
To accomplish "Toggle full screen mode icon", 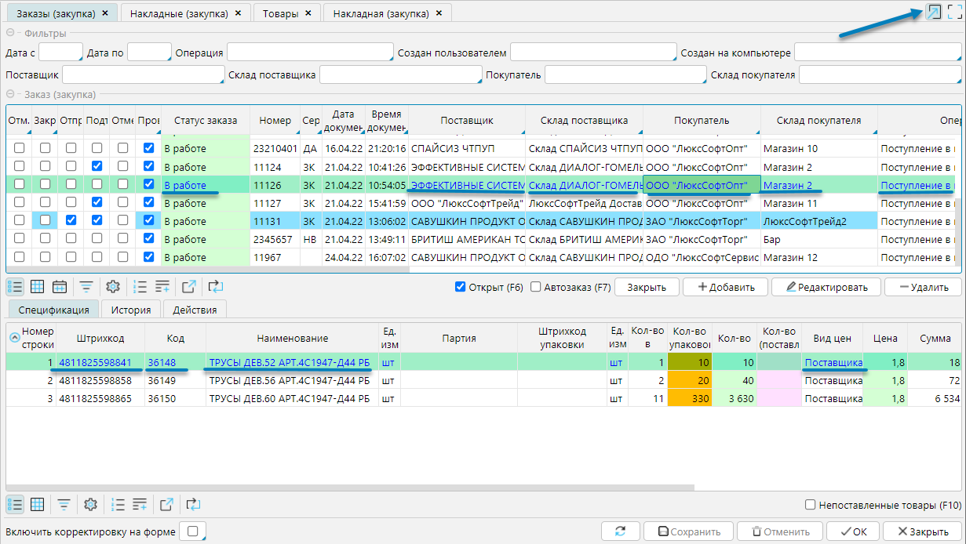I will pos(954,12).
